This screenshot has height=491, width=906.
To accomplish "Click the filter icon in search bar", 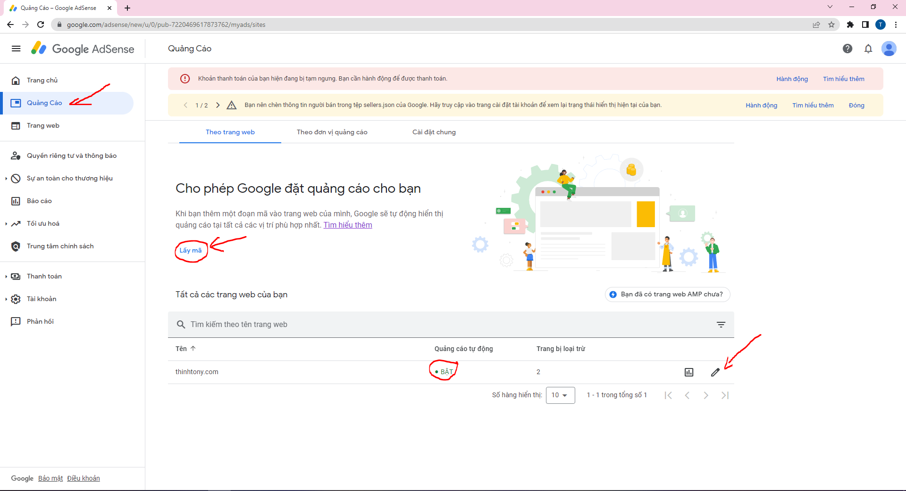I will click(x=721, y=325).
